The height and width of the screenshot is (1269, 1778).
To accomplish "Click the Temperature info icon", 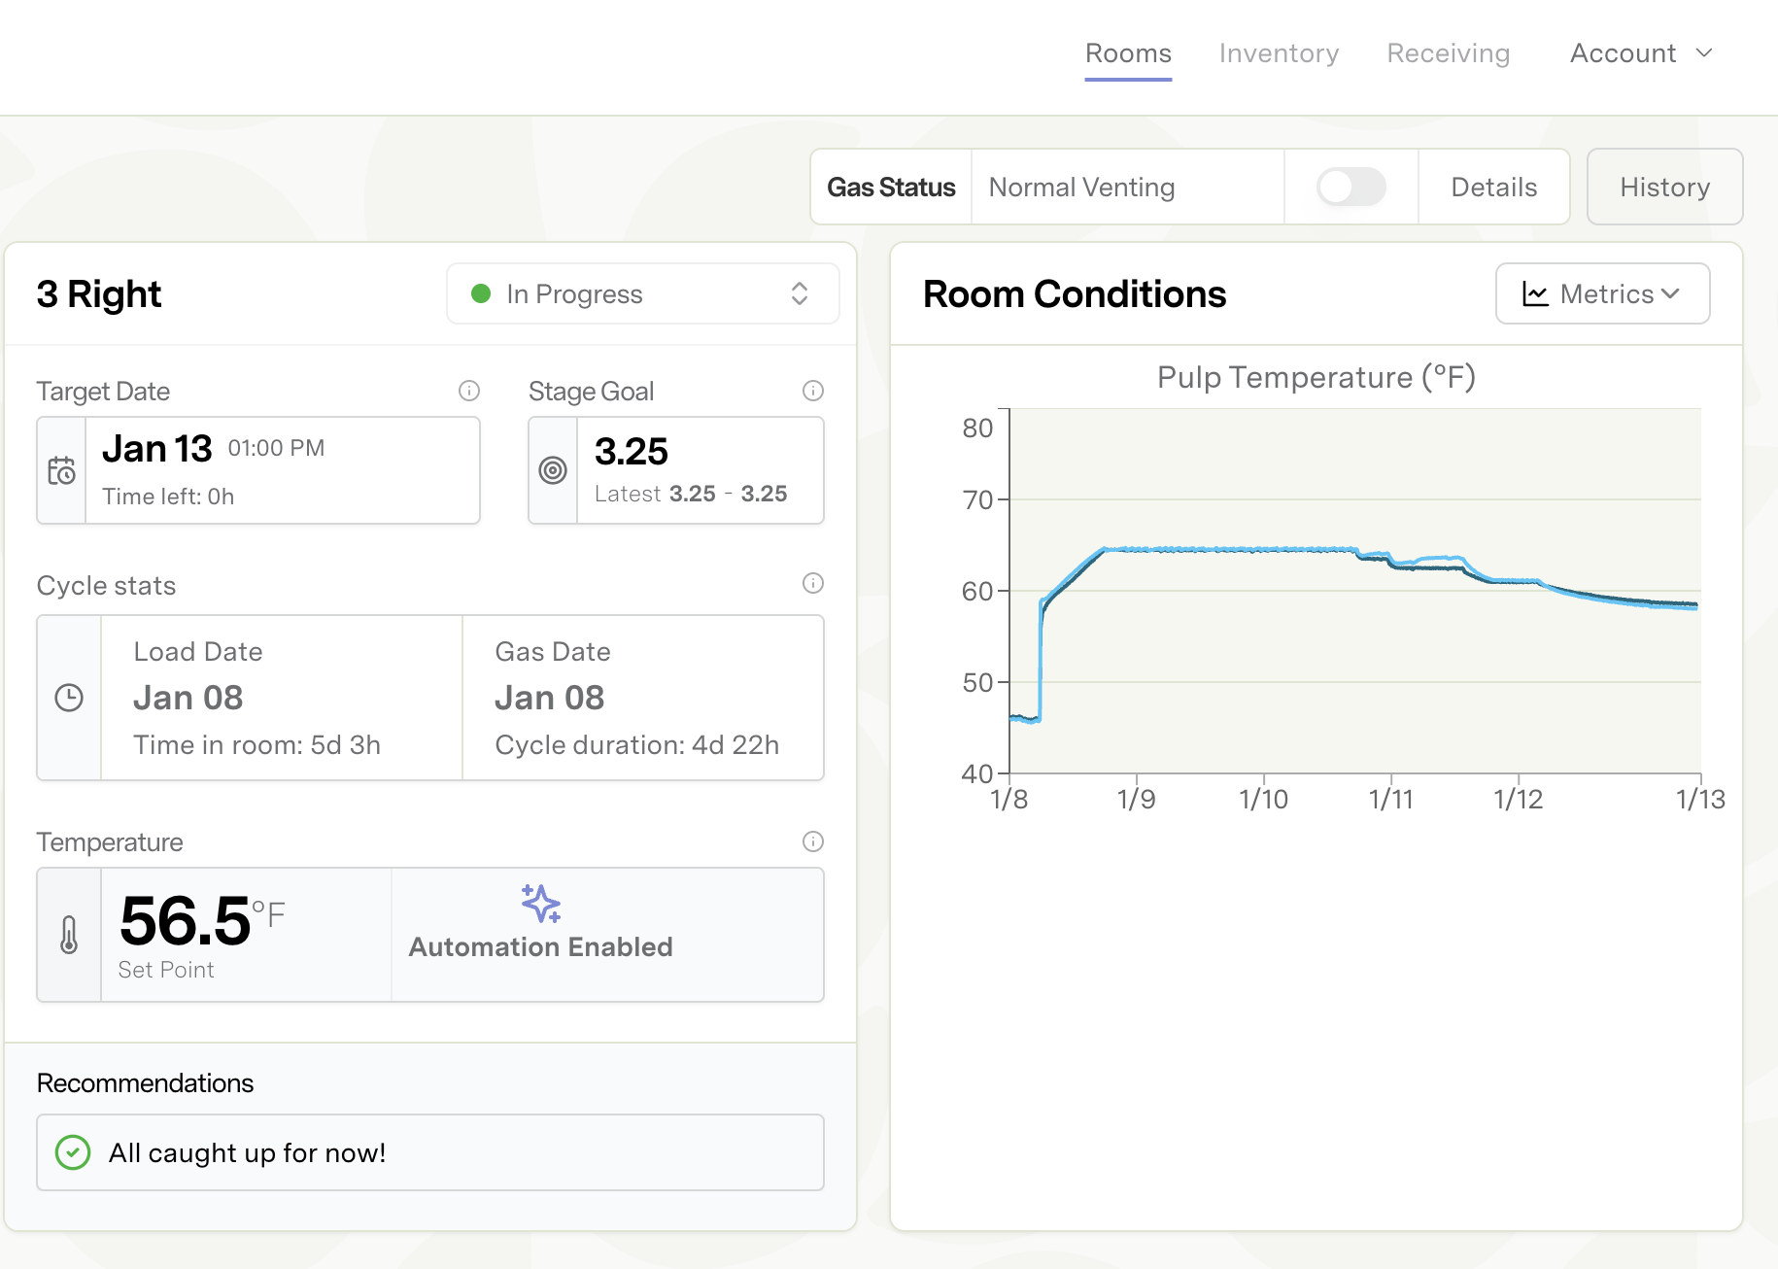I will point(813,841).
